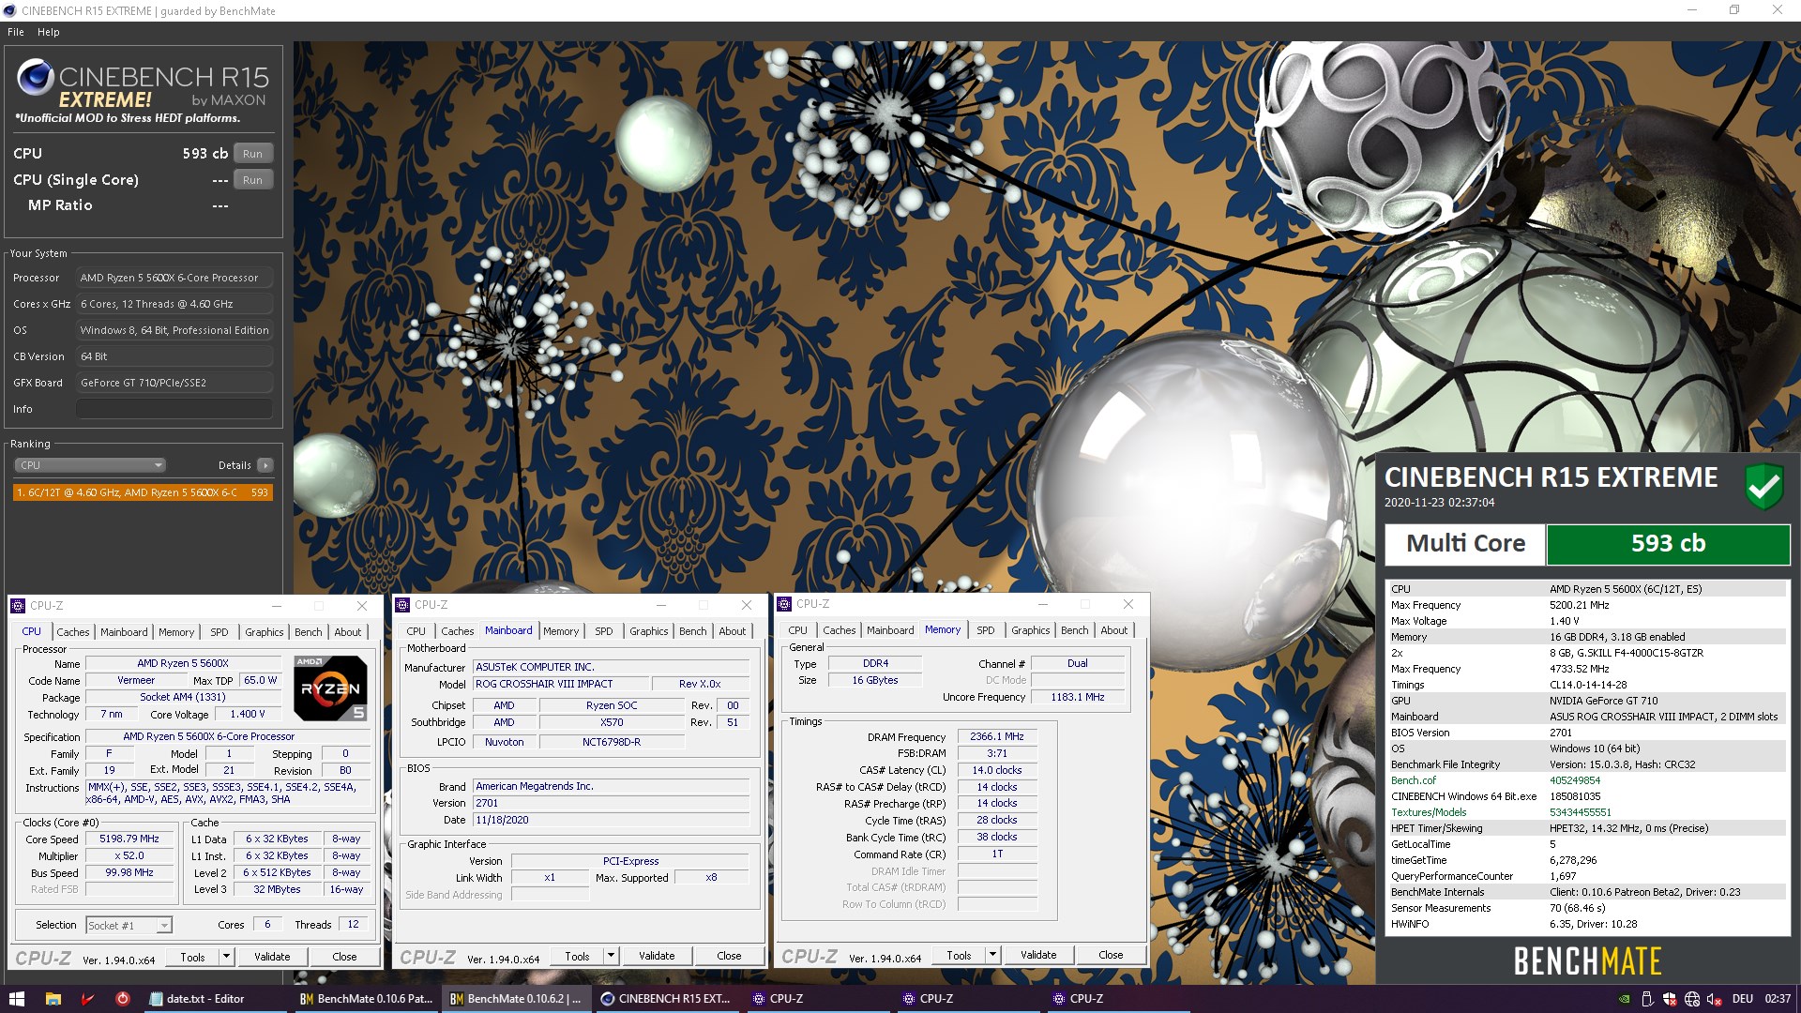Open the File menu

coord(16,32)
